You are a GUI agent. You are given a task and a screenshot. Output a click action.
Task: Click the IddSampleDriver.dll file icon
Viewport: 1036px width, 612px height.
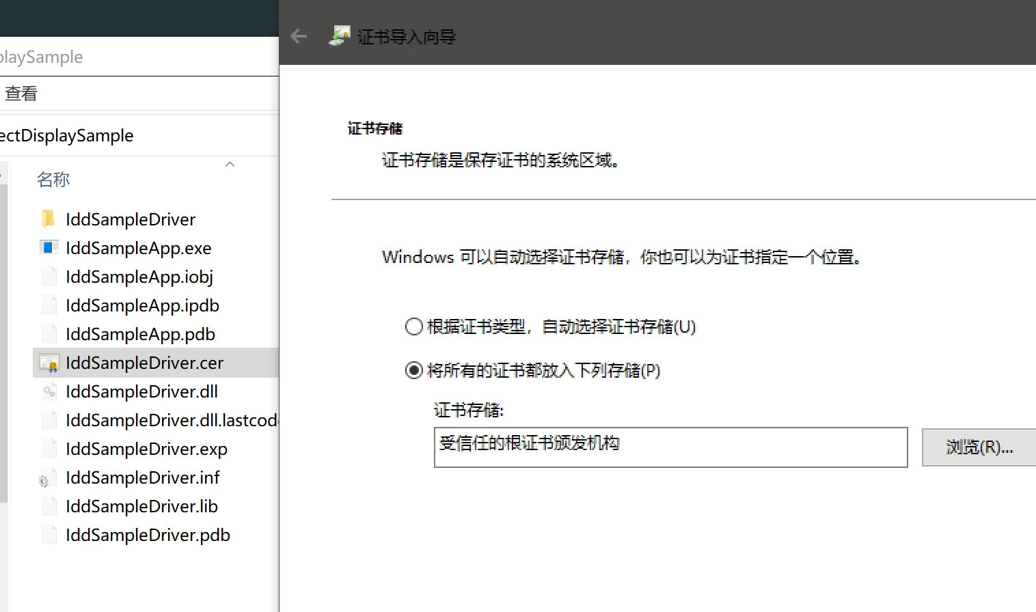(49, 391)
